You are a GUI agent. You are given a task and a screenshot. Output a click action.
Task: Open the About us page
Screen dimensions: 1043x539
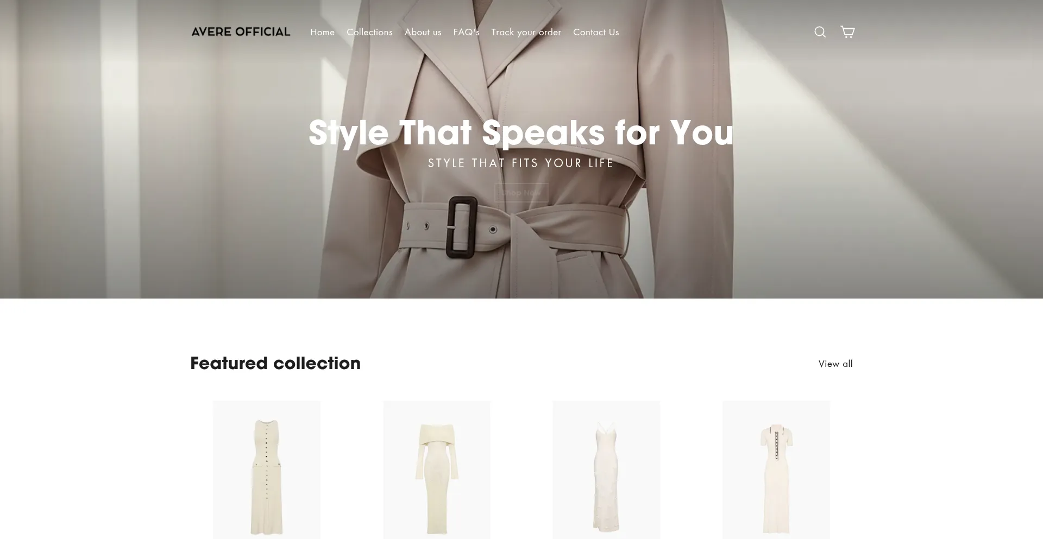point(423,32)
